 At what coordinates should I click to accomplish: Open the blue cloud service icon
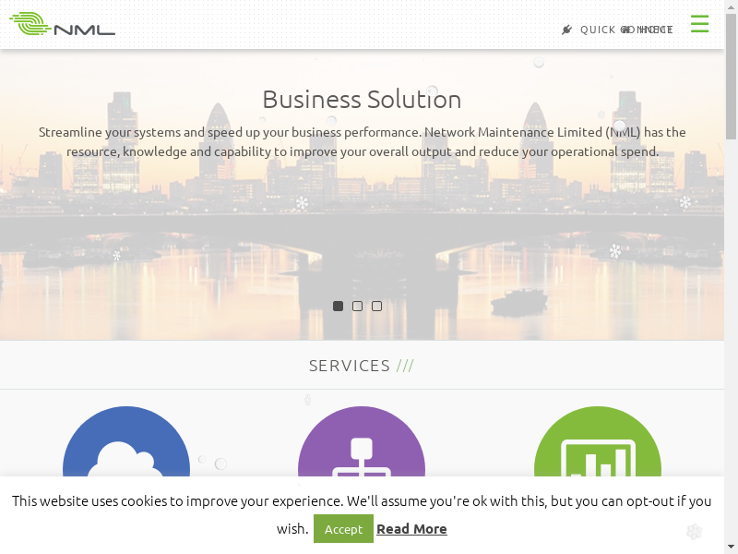[x=126, y=441]
